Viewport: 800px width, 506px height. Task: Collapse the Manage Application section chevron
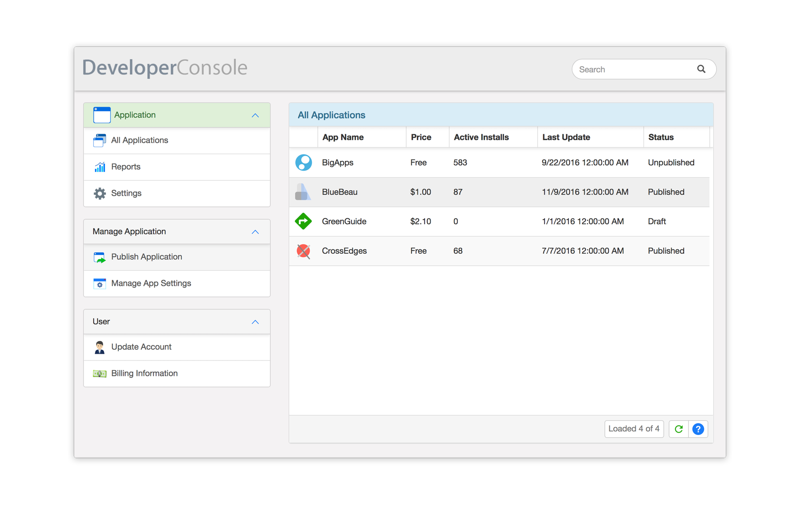[255, 232]
